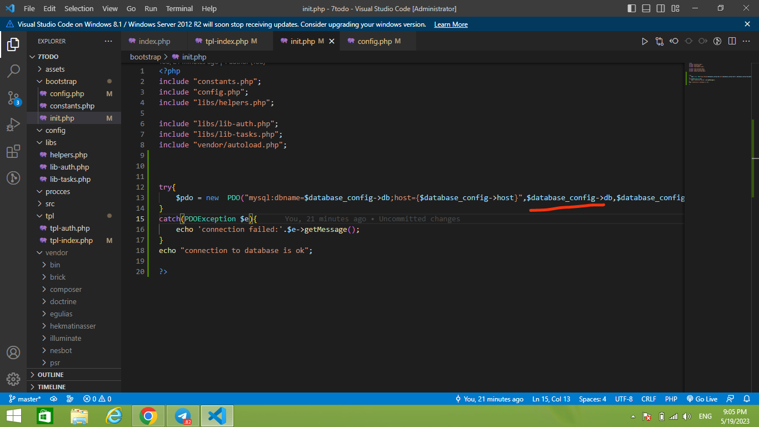Open Customize Layout options

pos(675,8)
